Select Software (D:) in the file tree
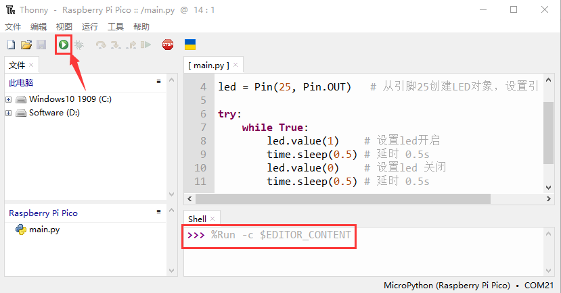561x293 pixels. tap(54, 113)
